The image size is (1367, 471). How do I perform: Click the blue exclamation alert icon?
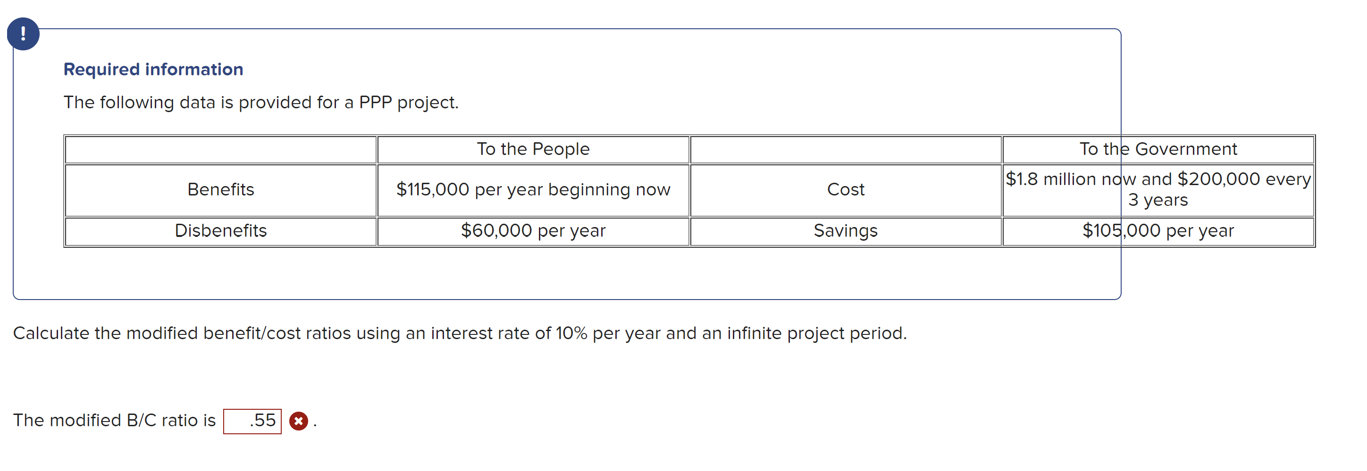(x=23, y=34)
